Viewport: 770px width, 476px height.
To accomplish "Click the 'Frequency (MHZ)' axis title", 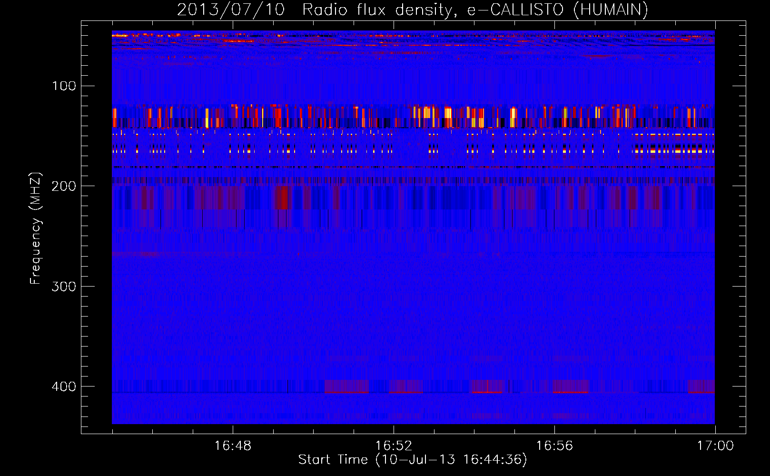I will (x=36, y=228).
